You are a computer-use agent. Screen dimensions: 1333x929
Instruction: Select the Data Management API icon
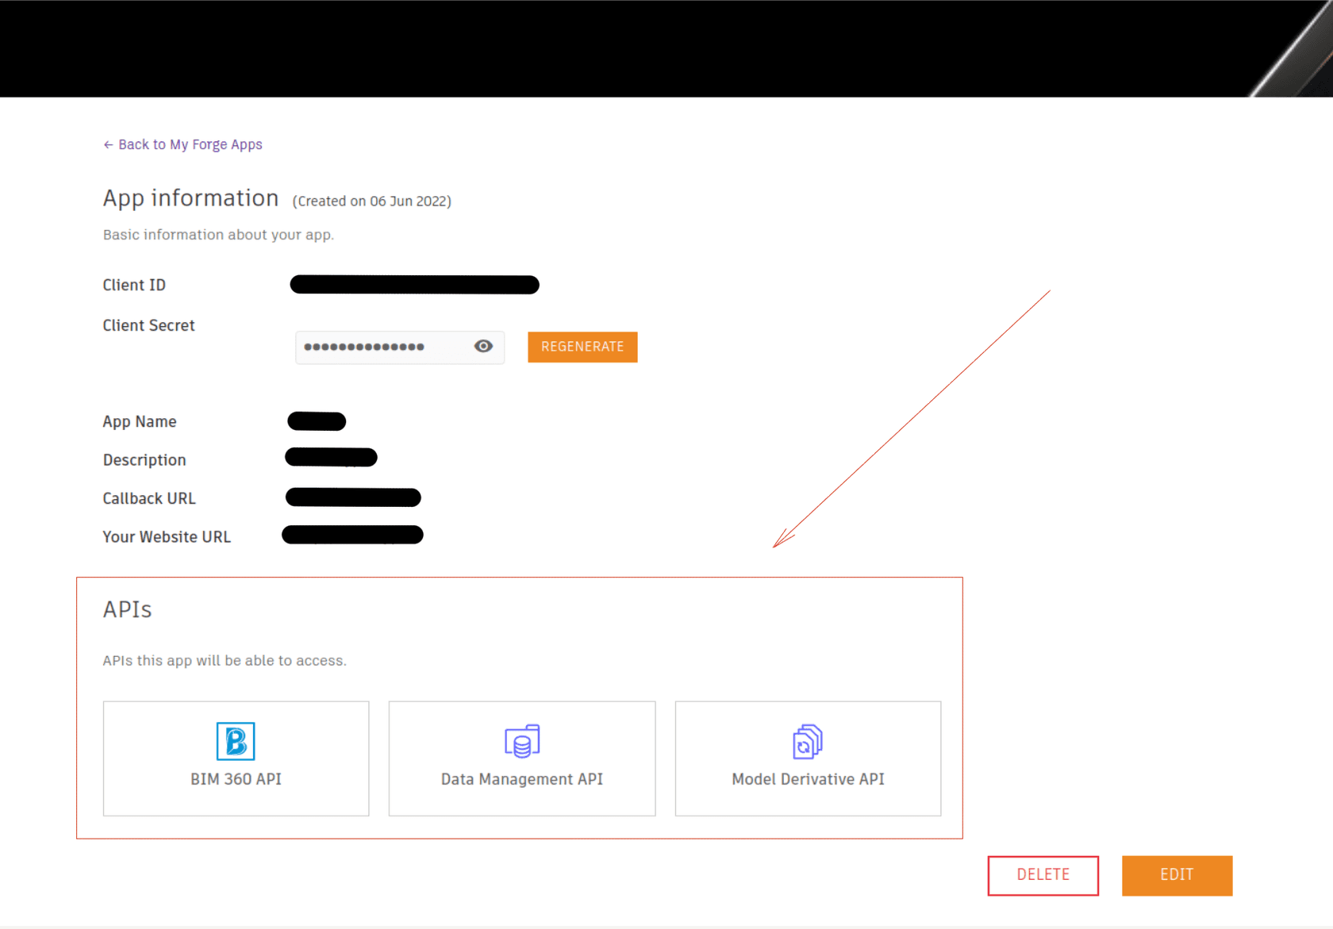(x=522, y=741)
